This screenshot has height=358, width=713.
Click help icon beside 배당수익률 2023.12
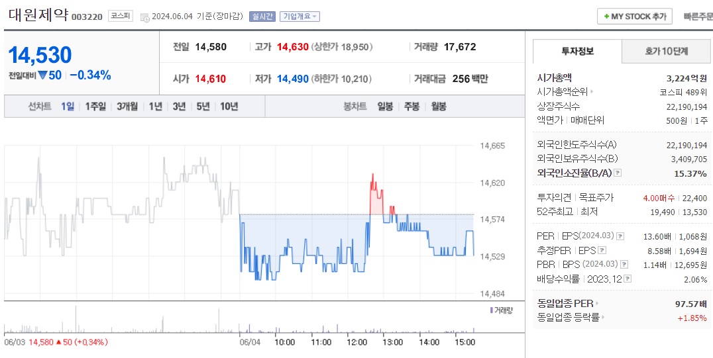click(628, 279)
